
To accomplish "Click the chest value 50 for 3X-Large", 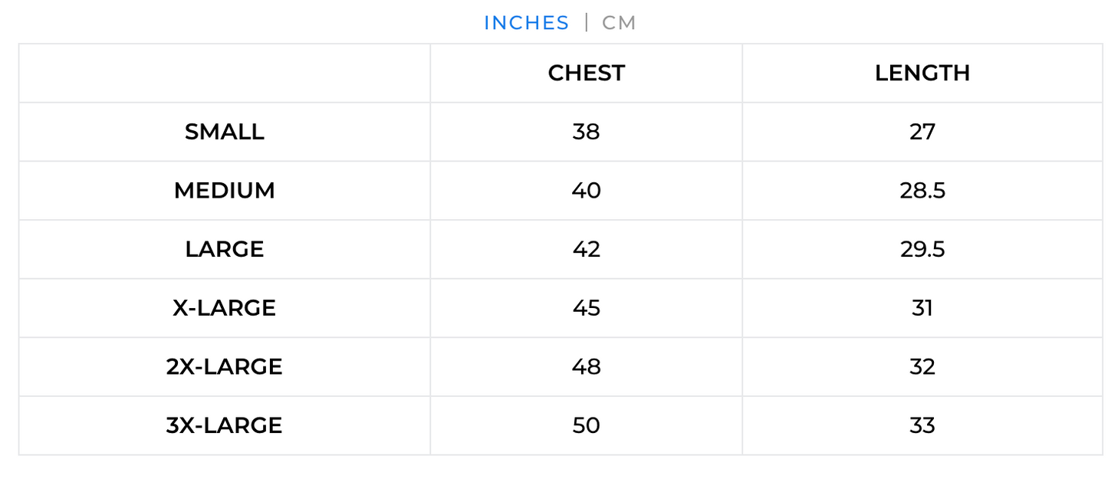I will [x=586, y=425].
